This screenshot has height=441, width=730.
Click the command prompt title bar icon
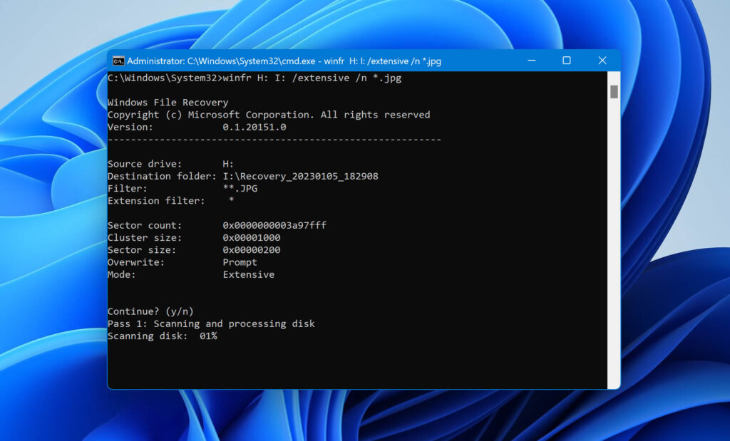[x=120, y=61]
